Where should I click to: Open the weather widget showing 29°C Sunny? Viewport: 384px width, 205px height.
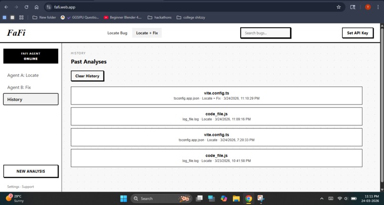[15, 198]
